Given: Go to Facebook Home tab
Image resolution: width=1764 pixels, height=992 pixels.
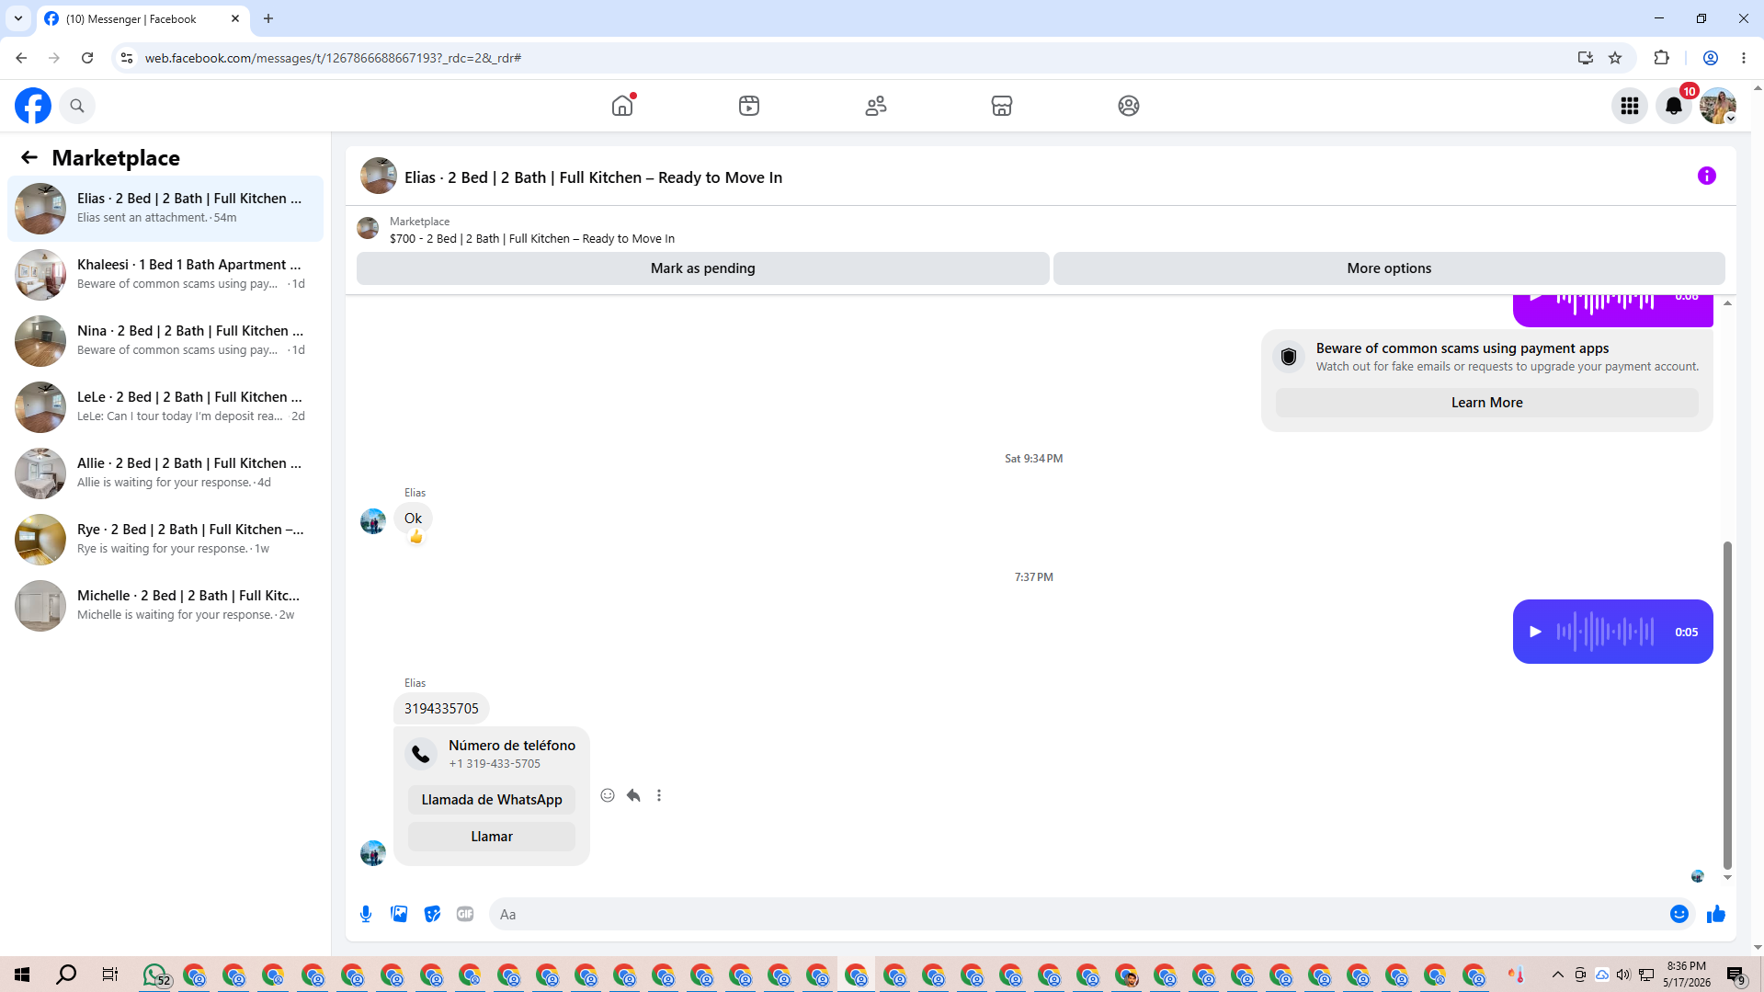Looking at the screenshot, I should click(x=622, y=106).
